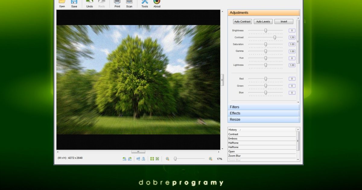
Task: Click the actual size grid icon
Action: click(152, 159)
